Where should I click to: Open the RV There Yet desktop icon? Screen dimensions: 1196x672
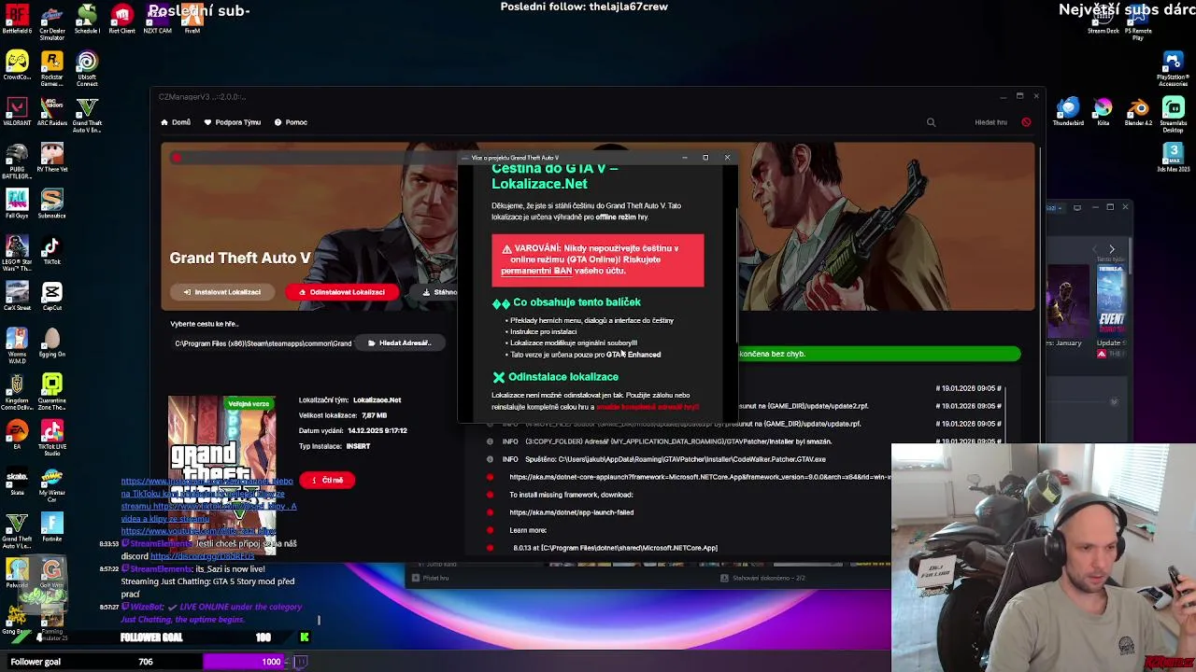pyautogui.click(x=52, y=158)
